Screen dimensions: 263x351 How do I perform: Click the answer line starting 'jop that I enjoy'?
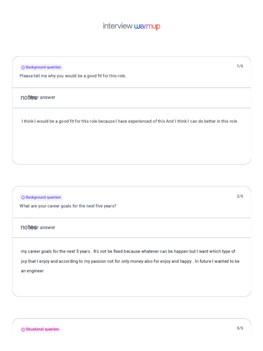click(x=130, y=261)
